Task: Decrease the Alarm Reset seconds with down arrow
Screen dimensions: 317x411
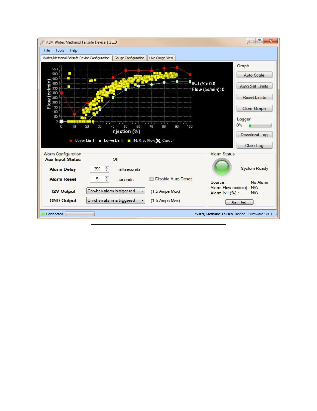Action: 107,181
